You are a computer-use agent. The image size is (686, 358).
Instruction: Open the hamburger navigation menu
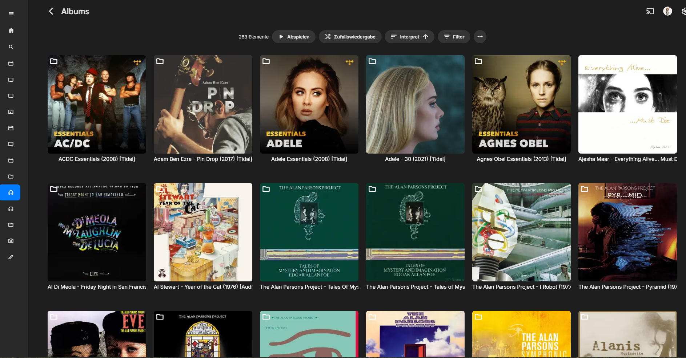point(11,14)
